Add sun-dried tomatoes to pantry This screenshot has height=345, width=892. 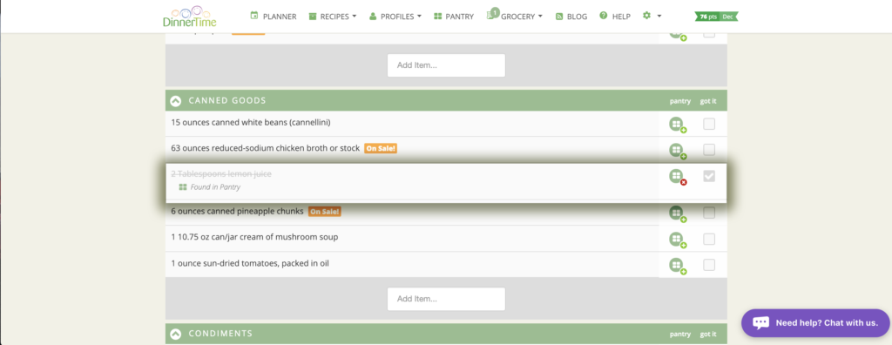677,266
